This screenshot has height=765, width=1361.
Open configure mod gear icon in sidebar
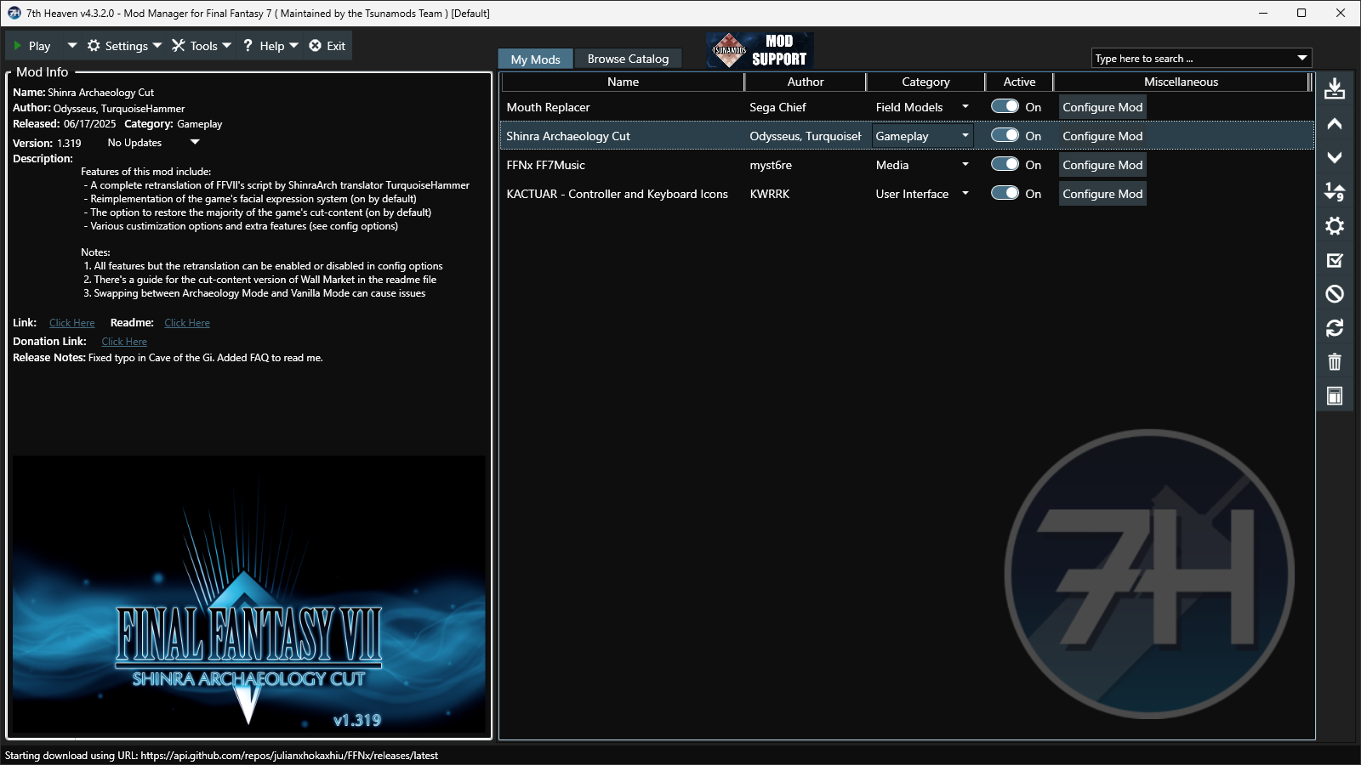(1335, 225)
